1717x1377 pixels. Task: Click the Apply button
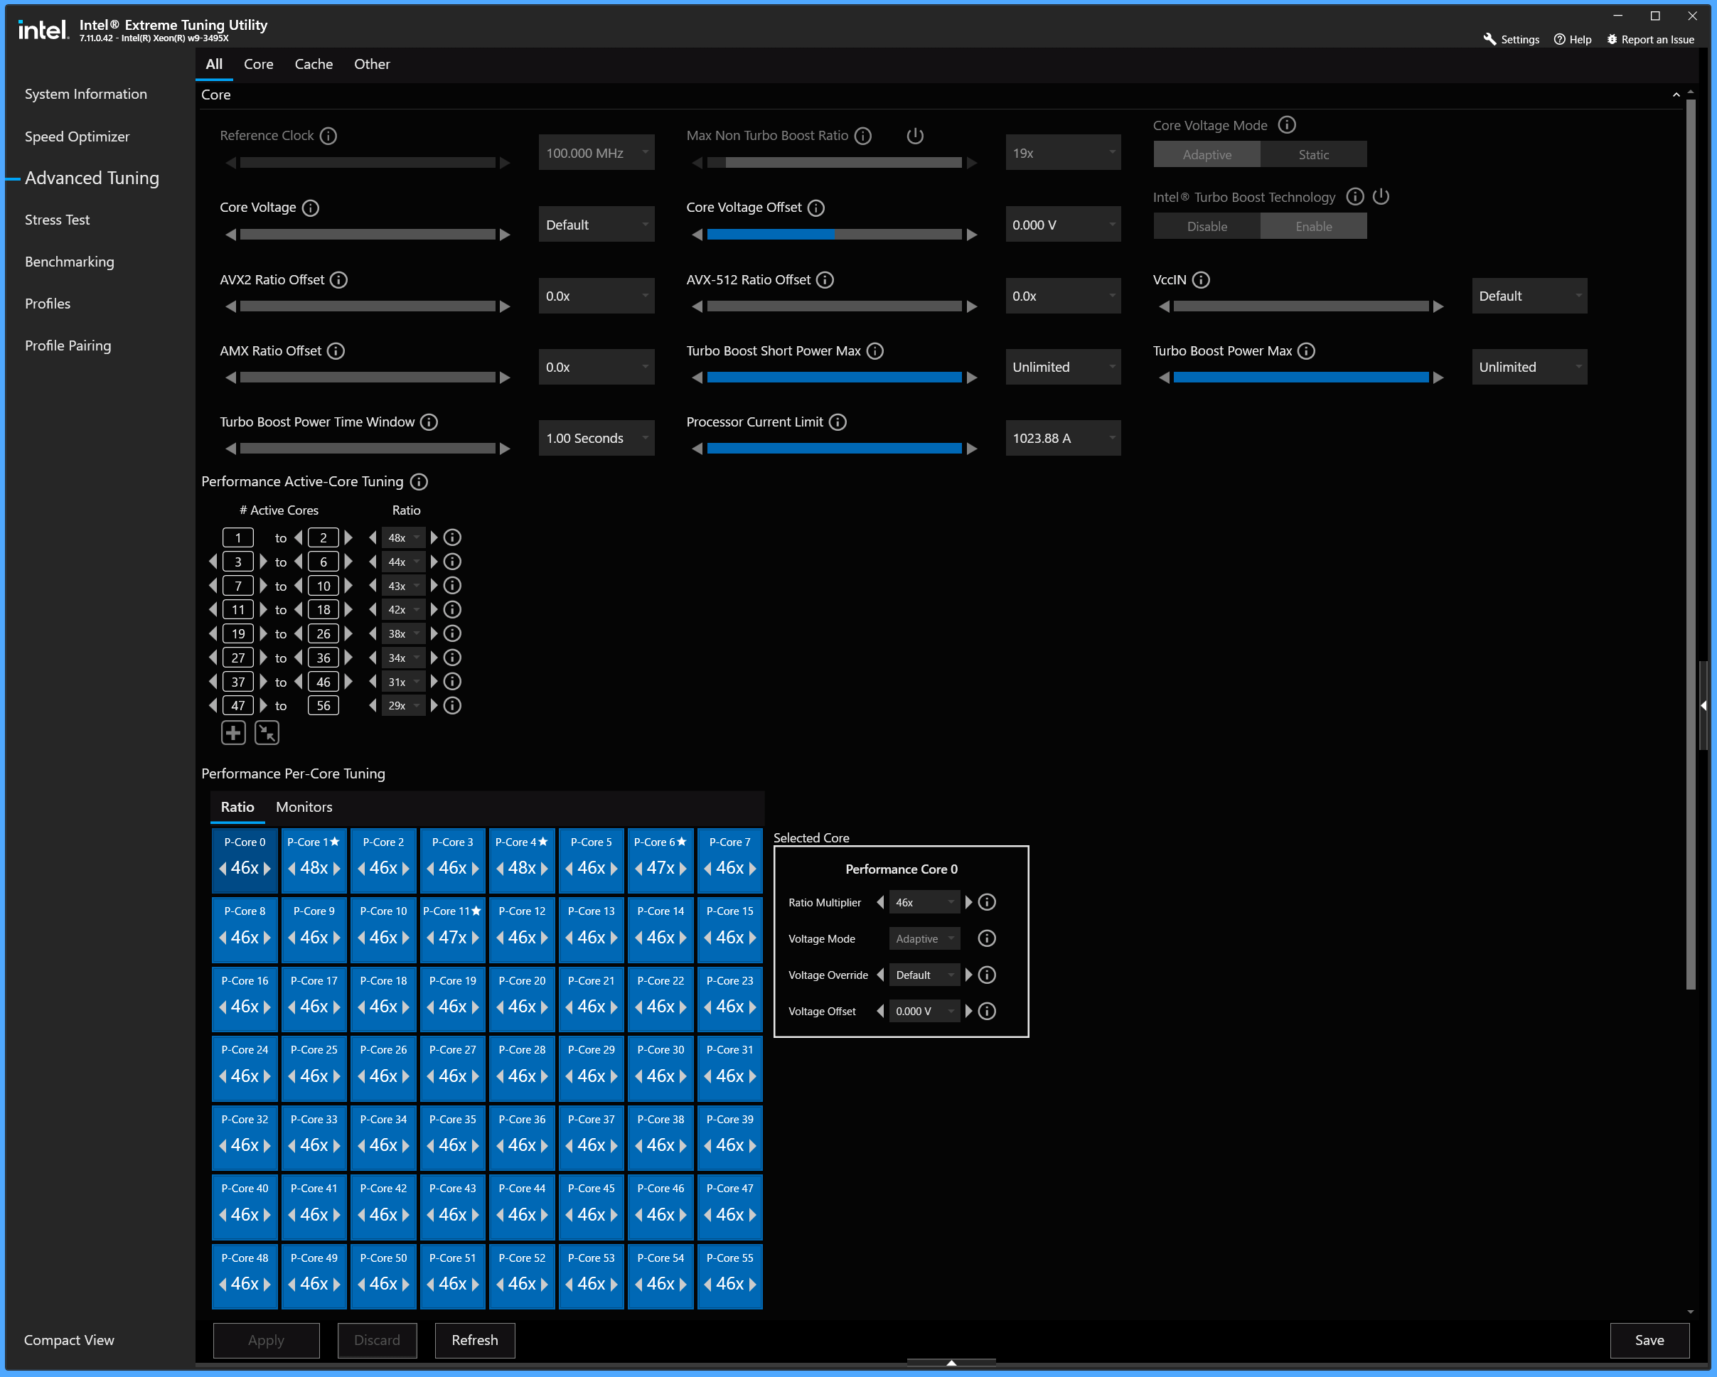coord(266,1340)
